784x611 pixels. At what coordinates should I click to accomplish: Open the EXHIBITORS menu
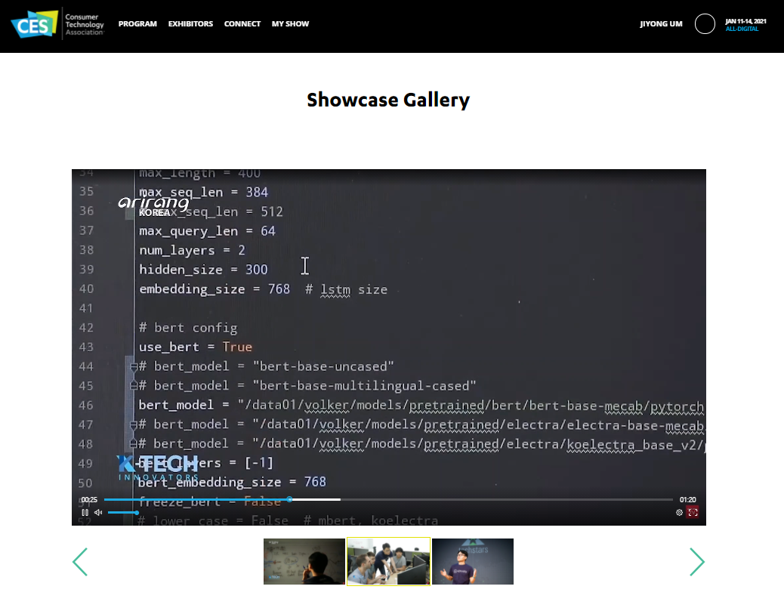[x=190, y=24]
